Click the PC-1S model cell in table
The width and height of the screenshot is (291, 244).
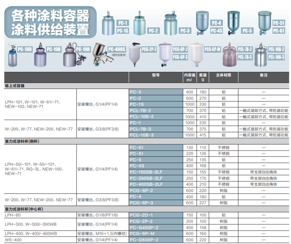pyautogui.click(x=156, y=104)
